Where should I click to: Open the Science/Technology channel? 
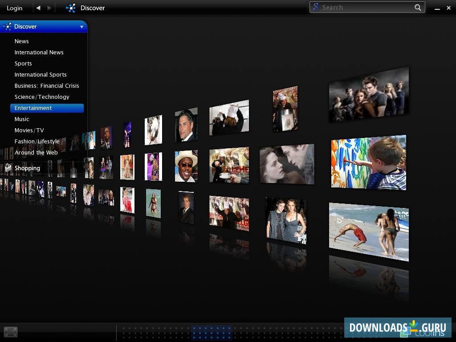(41, 97)
